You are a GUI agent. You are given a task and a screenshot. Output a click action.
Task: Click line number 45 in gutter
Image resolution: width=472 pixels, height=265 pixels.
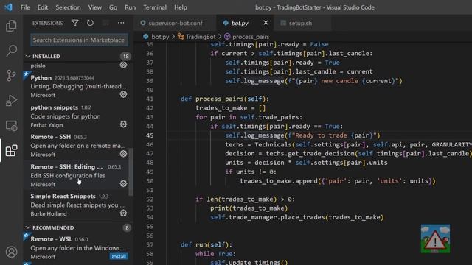[x=150, y=135]
